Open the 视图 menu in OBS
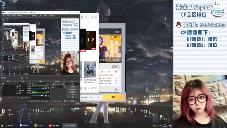The image size is (227, 128). (14, 16)
